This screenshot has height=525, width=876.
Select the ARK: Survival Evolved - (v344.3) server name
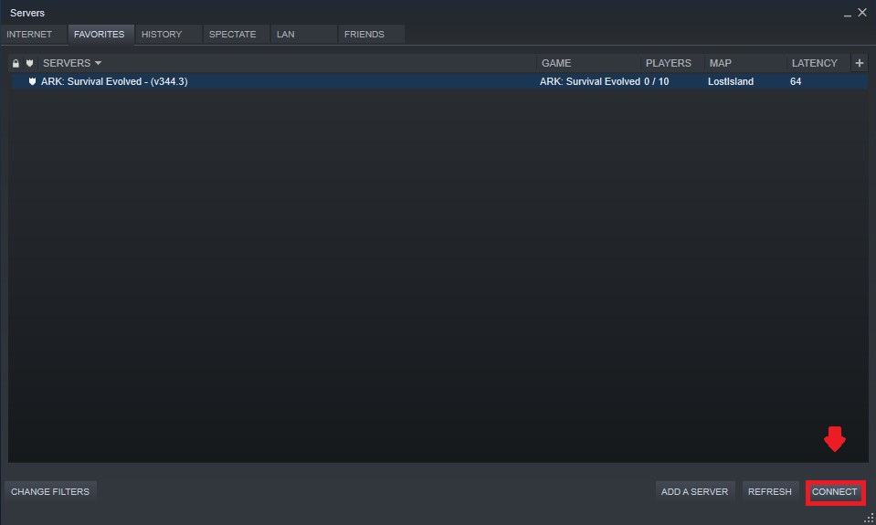pyautogui.click(x=114, y=81)
